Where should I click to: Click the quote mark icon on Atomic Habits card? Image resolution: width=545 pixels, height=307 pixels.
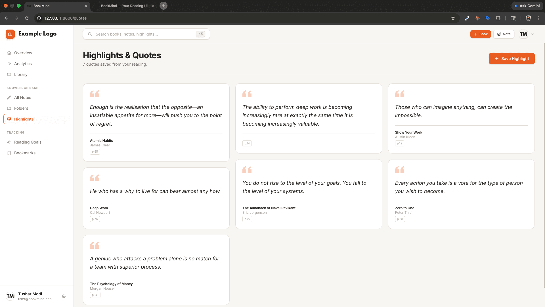(95, 94)
